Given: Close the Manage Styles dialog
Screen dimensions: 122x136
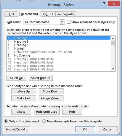Looking at the screenshot, I should tap(114, 4).
